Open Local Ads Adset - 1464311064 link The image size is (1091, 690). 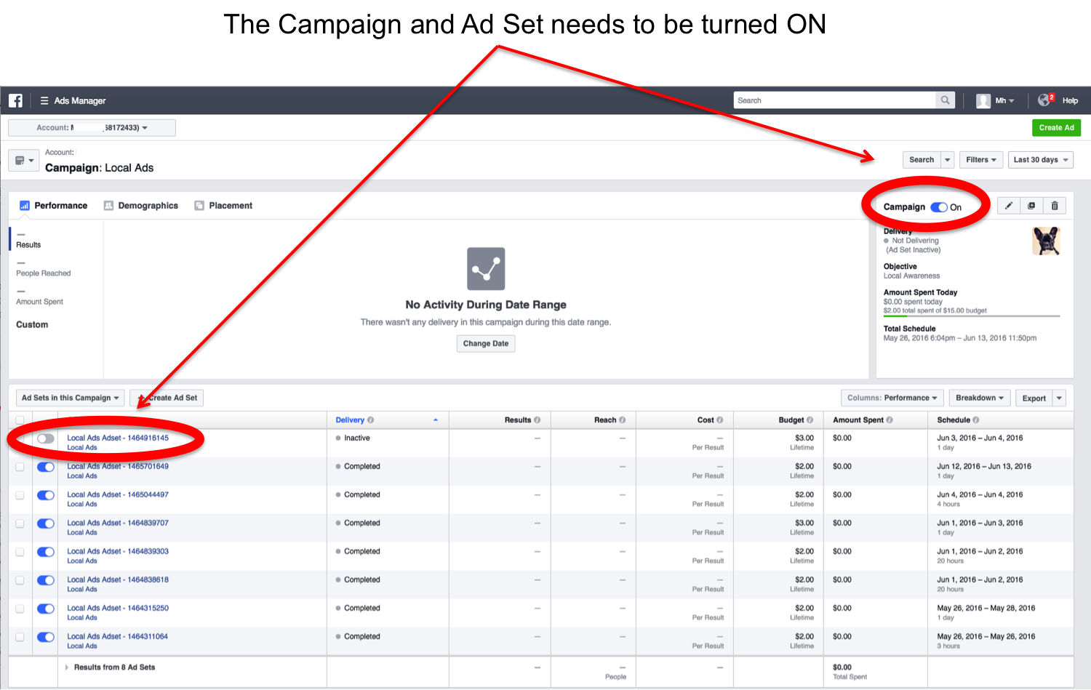click(117, 637)
